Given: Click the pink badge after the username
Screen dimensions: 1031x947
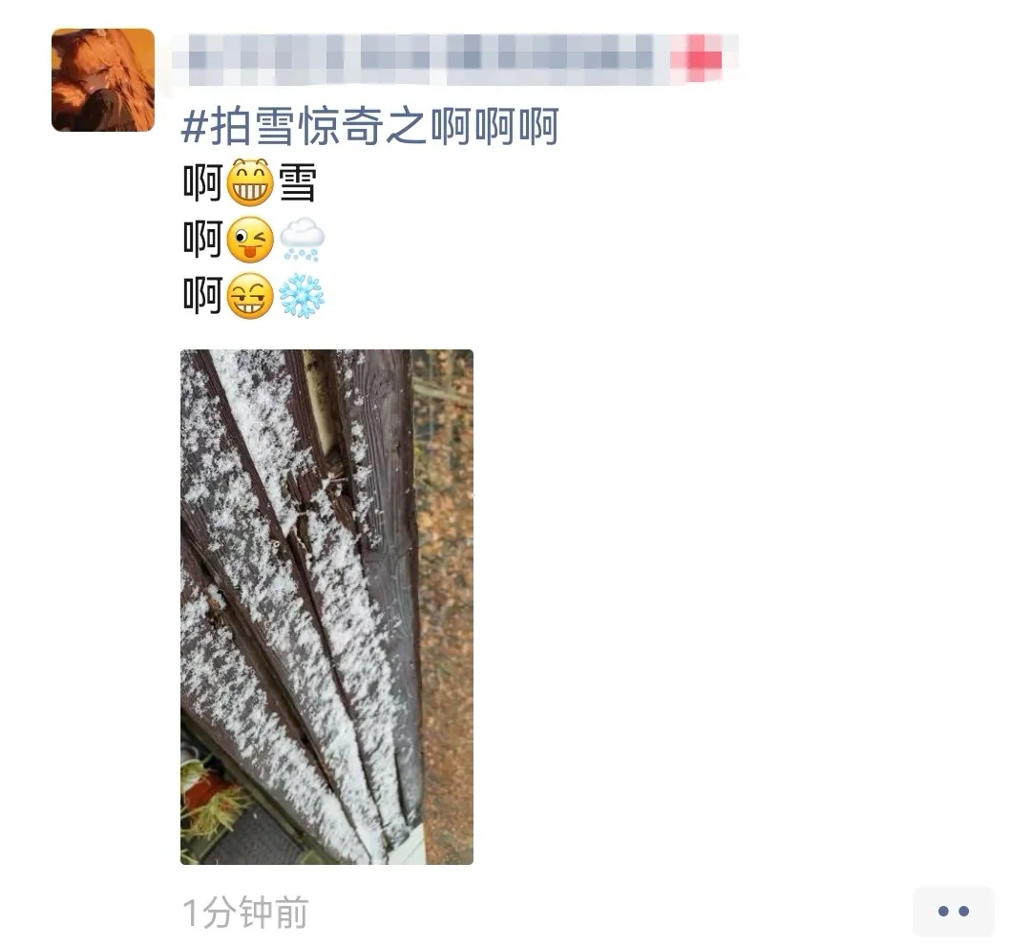Looking at the screenshot, I should click(x=698, y=60).
